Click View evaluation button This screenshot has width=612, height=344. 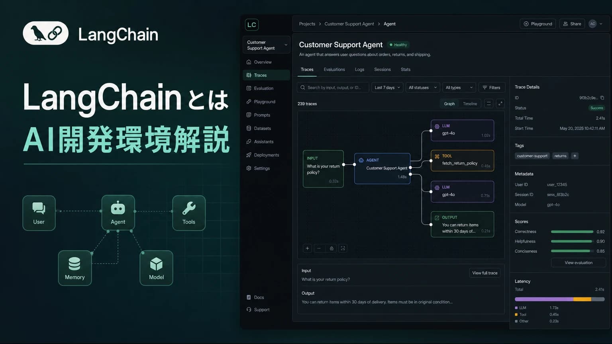(x=579, y=263)
